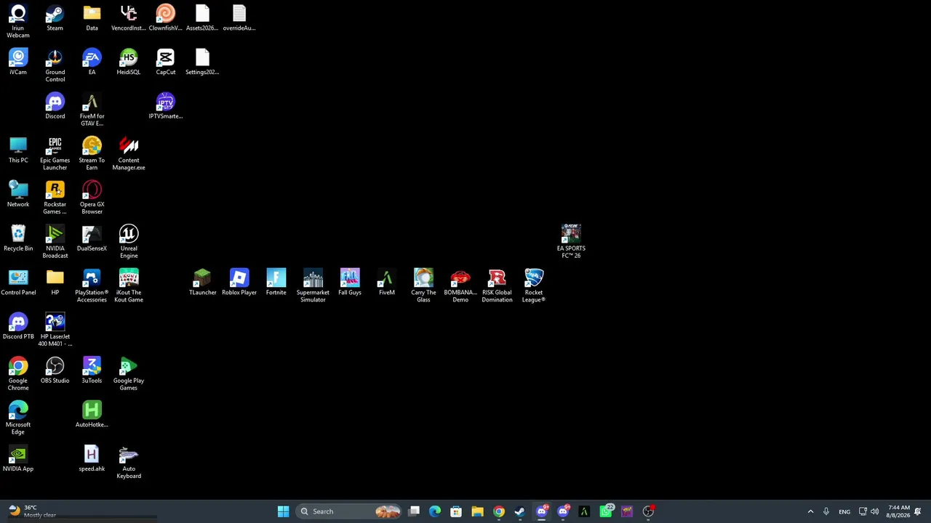The height and width of the screenshot is (523, 931).
Task: Click the PlayStation Accessories shortcut
Action: click(x=92, y=287)
